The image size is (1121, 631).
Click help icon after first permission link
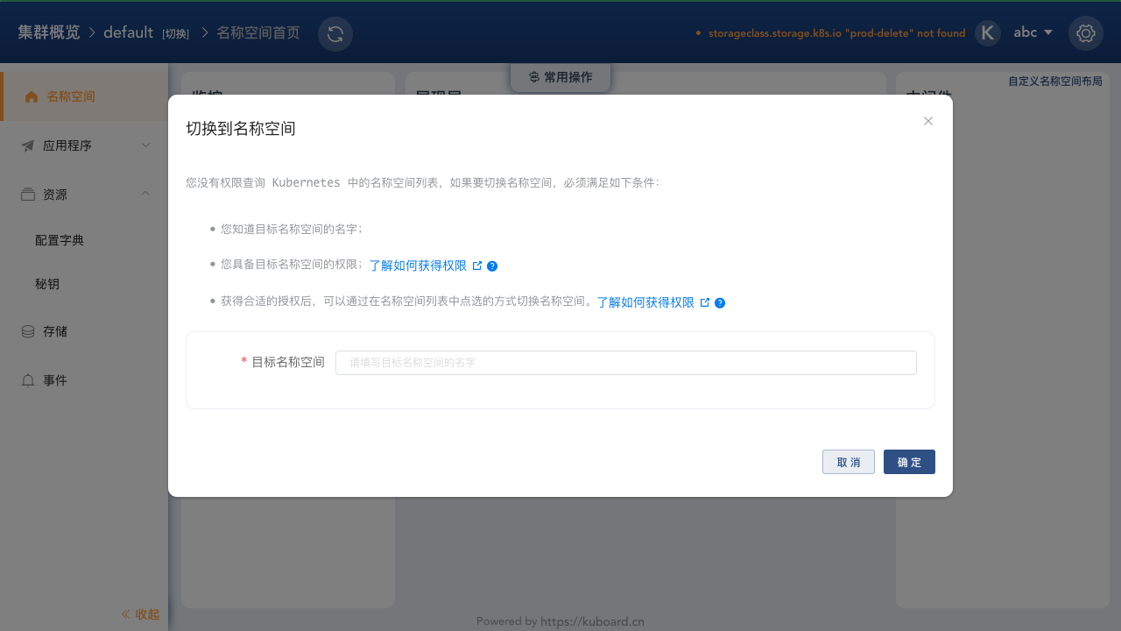pos(492,266)
